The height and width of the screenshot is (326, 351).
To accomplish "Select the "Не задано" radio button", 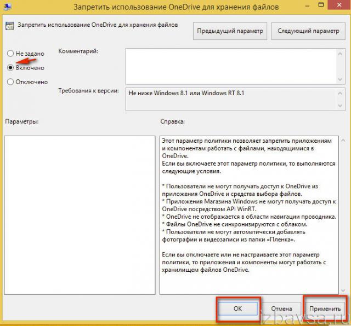I will click(x=10, y=54).
